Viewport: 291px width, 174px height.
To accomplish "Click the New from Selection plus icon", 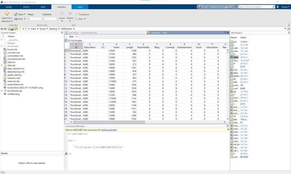I will (7, 13).
